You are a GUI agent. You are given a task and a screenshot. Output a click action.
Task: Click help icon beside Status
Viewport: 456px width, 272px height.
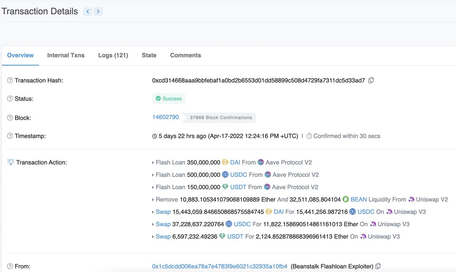tap(10, 98)
